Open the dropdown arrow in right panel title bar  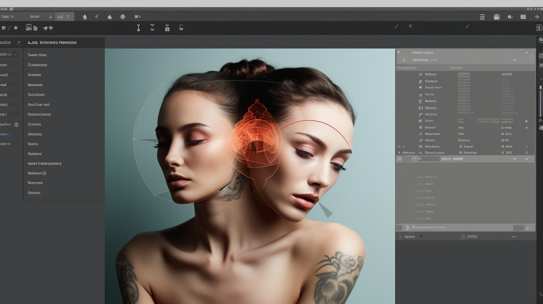point(527,53)
